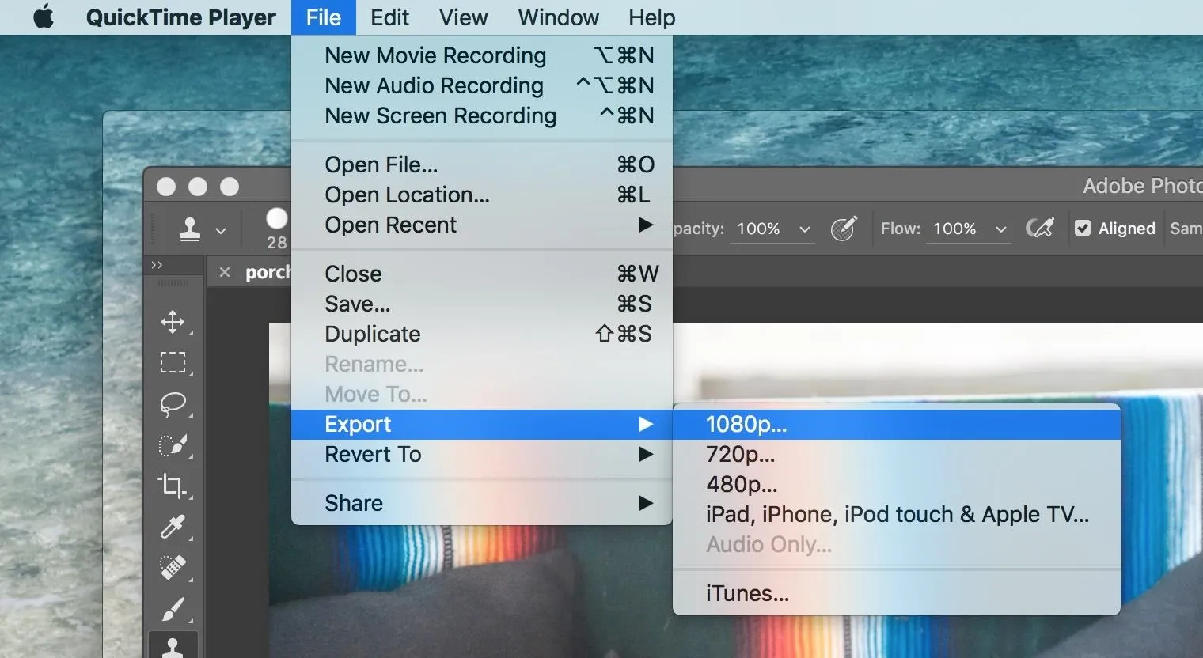Open the Help menu
The width and height of the screenshot is (1203, 658).
point(652,17)
